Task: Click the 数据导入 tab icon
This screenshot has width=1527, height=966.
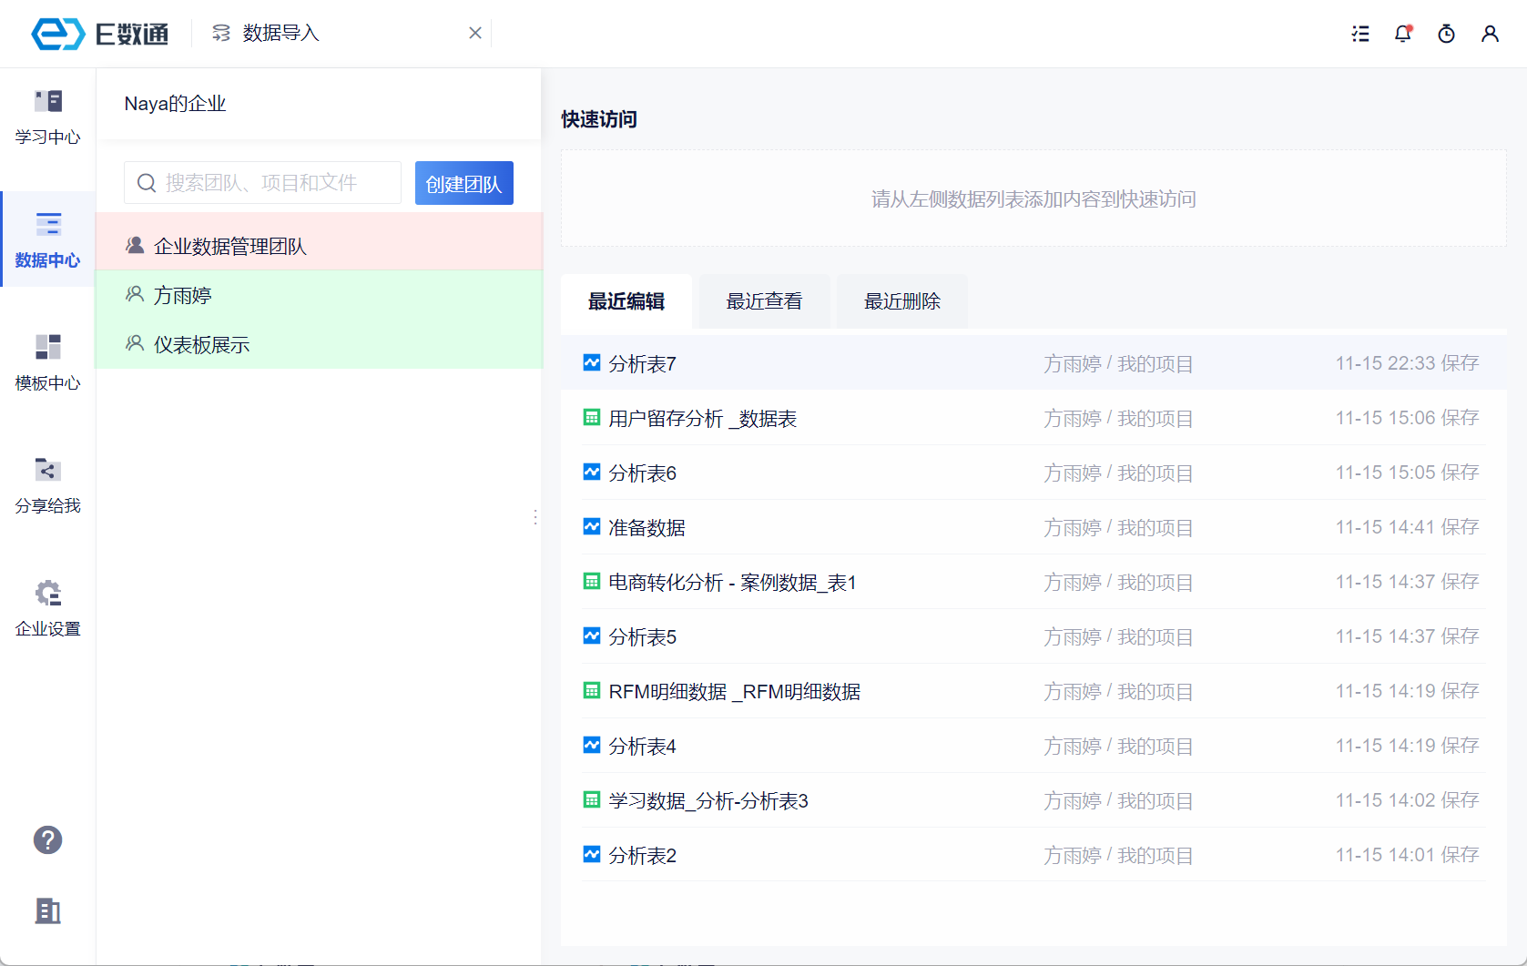Action: [221, 34]
